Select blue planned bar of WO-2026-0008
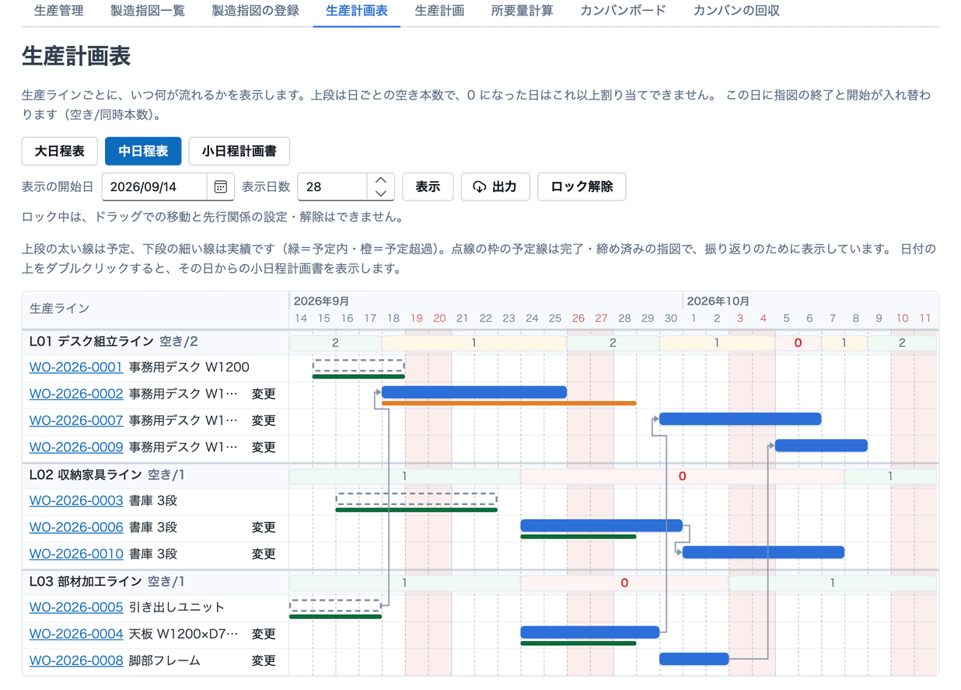The width and height of the screenshot is (961, 690). click(694, 659)
